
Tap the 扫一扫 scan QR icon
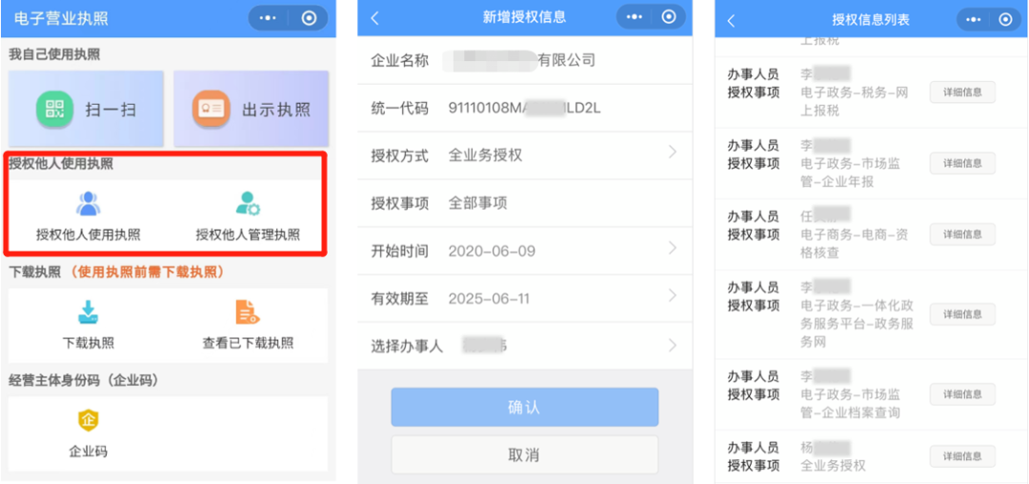click(54, 109)
